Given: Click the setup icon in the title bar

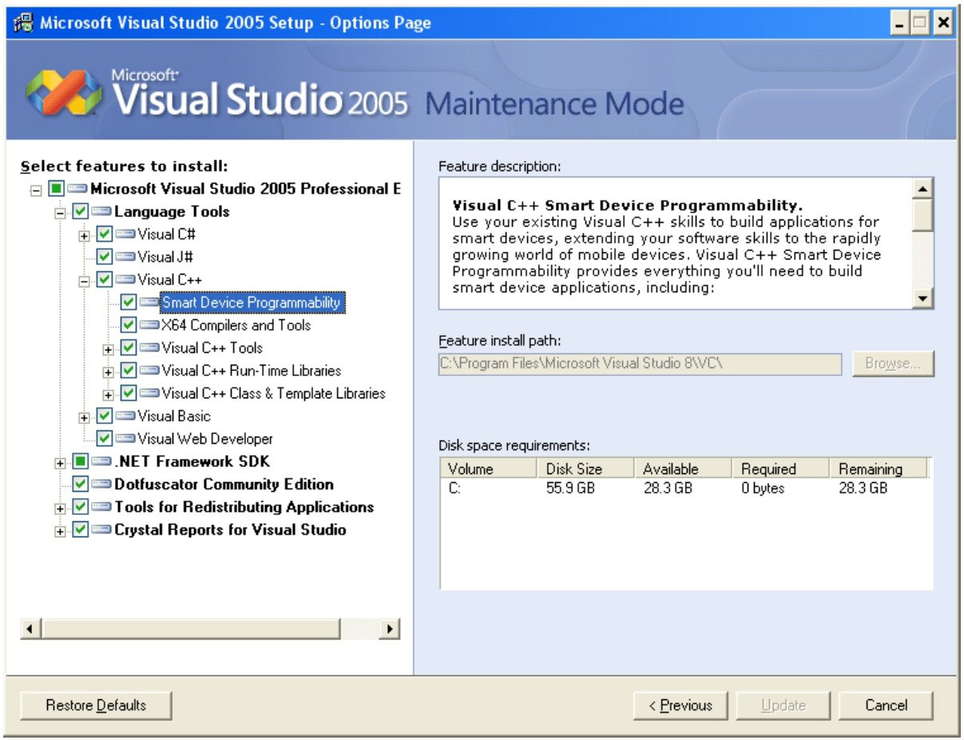Looking at the screenshot, I should tap(24, 22).
